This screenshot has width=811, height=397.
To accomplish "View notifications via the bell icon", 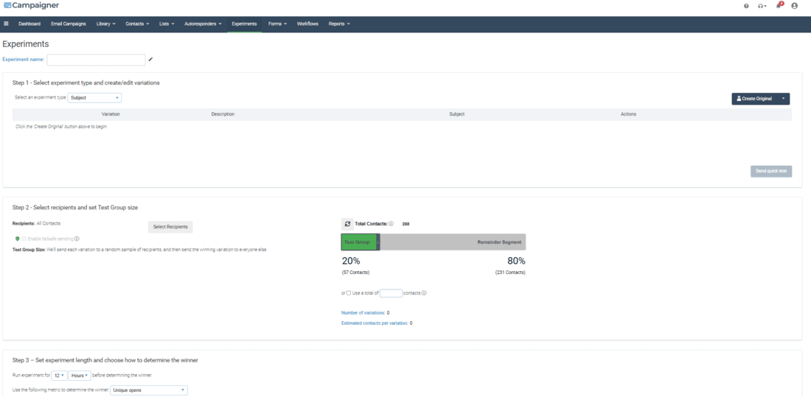I will (779, 6).
